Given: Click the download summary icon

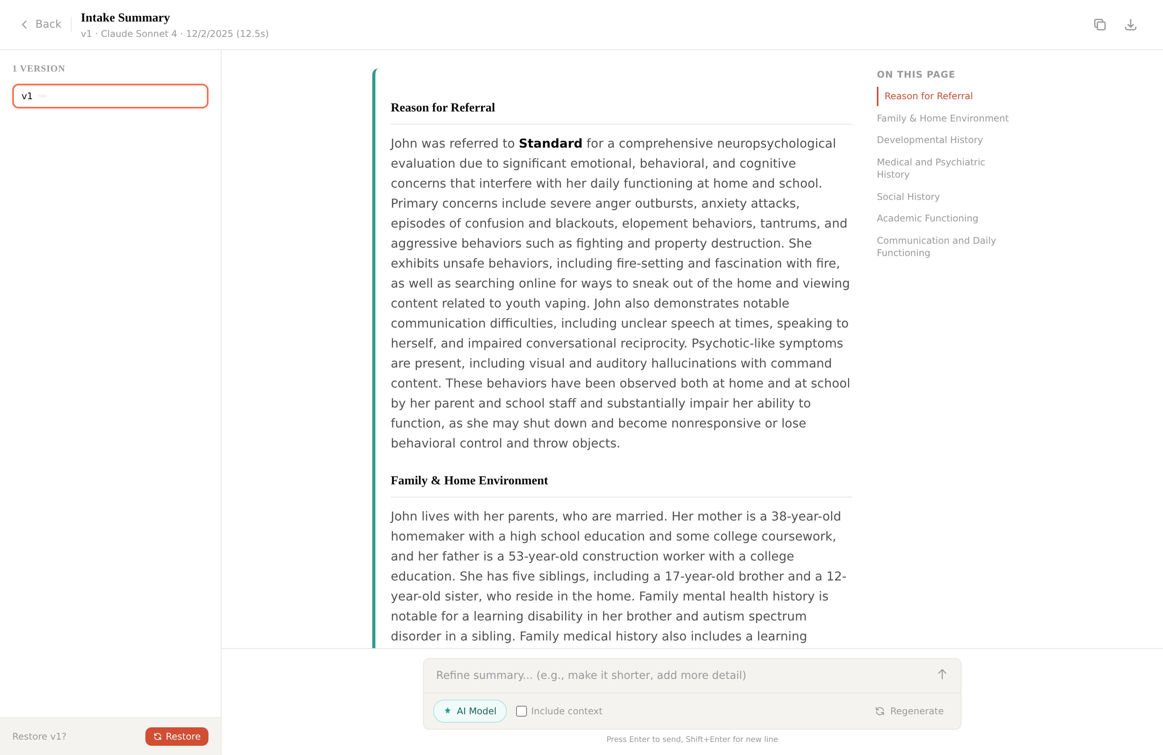Looking at the screenshot, I should [x=1131, y=25].
